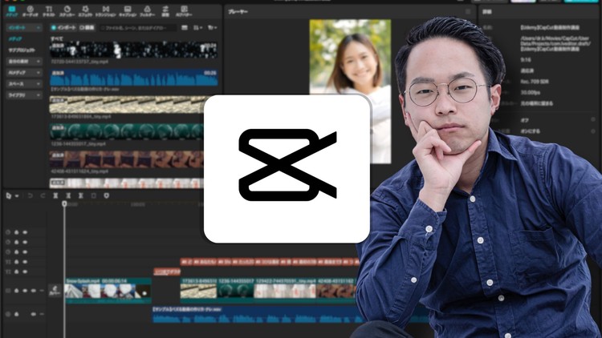
Task: Mute the bottom audio track
Action: tap(34, 314)
